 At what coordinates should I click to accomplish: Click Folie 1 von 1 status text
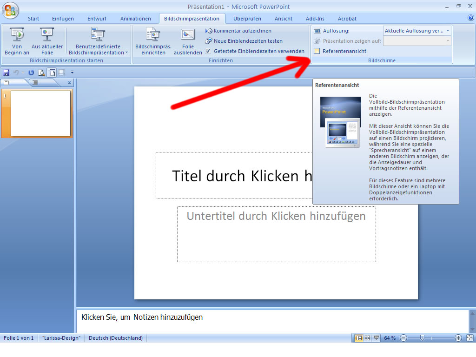[x=19, y=338]
